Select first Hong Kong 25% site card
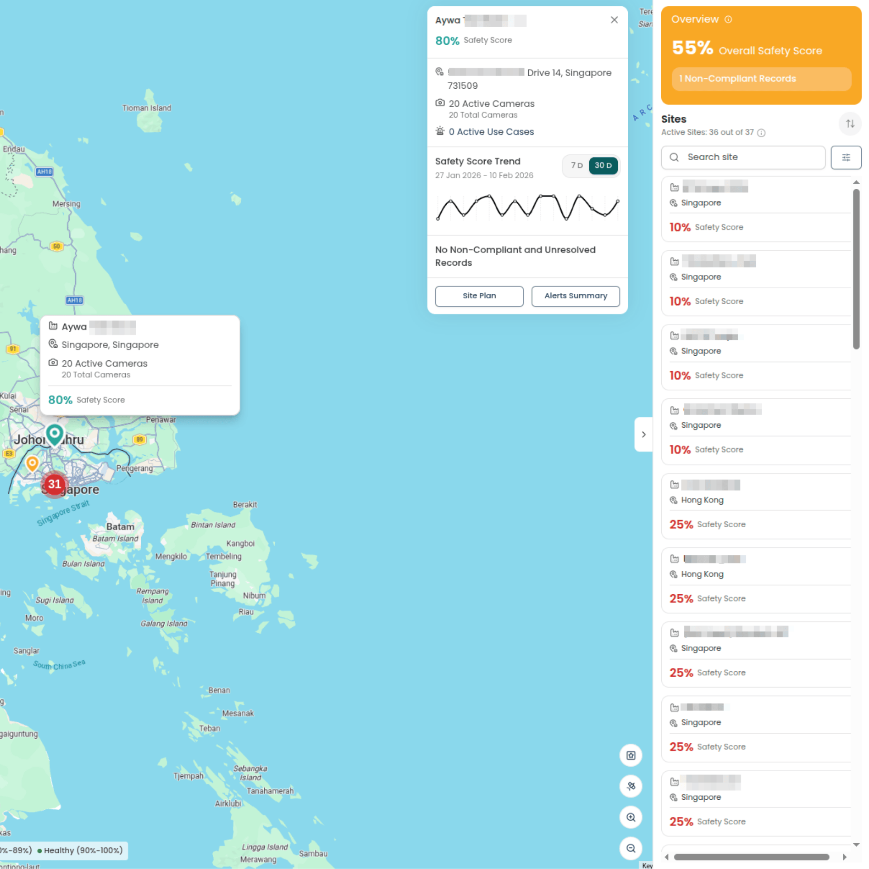This screenshot has width=869, height=869. click(x=756, y=506)
